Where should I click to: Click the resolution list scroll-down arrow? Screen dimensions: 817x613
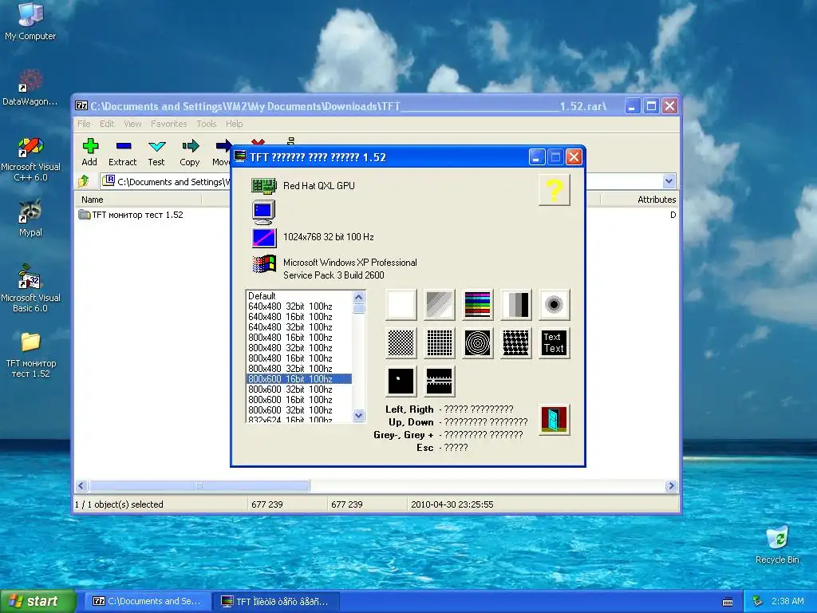(x=358, y=415)
